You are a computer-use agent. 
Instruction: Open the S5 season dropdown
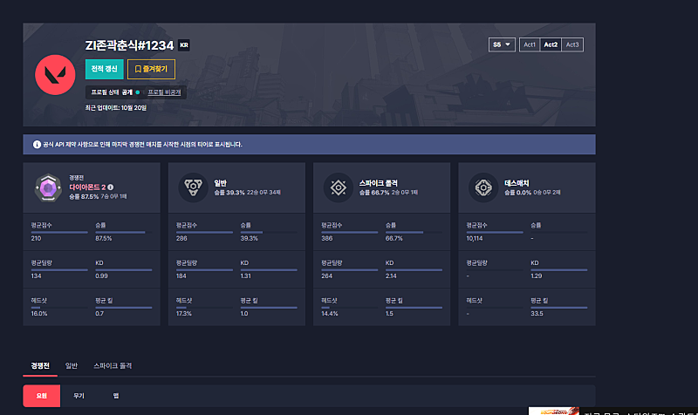502,44
